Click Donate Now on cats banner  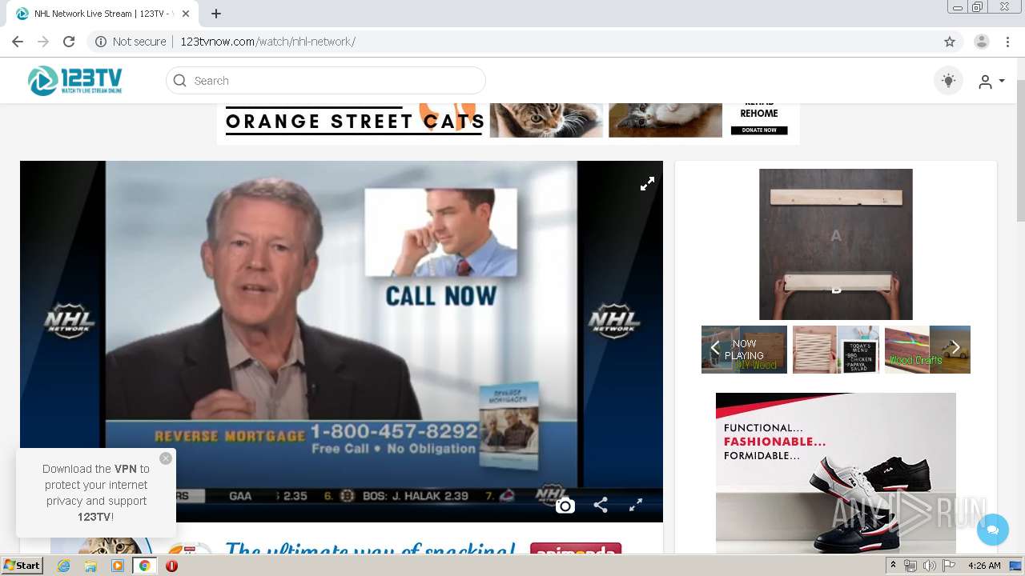click(x=759, y=130)
